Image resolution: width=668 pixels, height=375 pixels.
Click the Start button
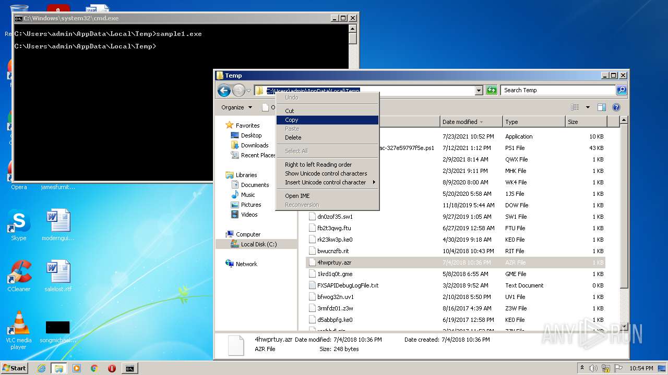15,368
